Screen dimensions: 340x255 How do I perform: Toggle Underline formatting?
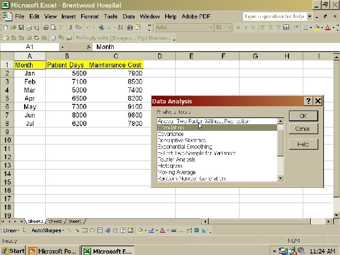253,28
